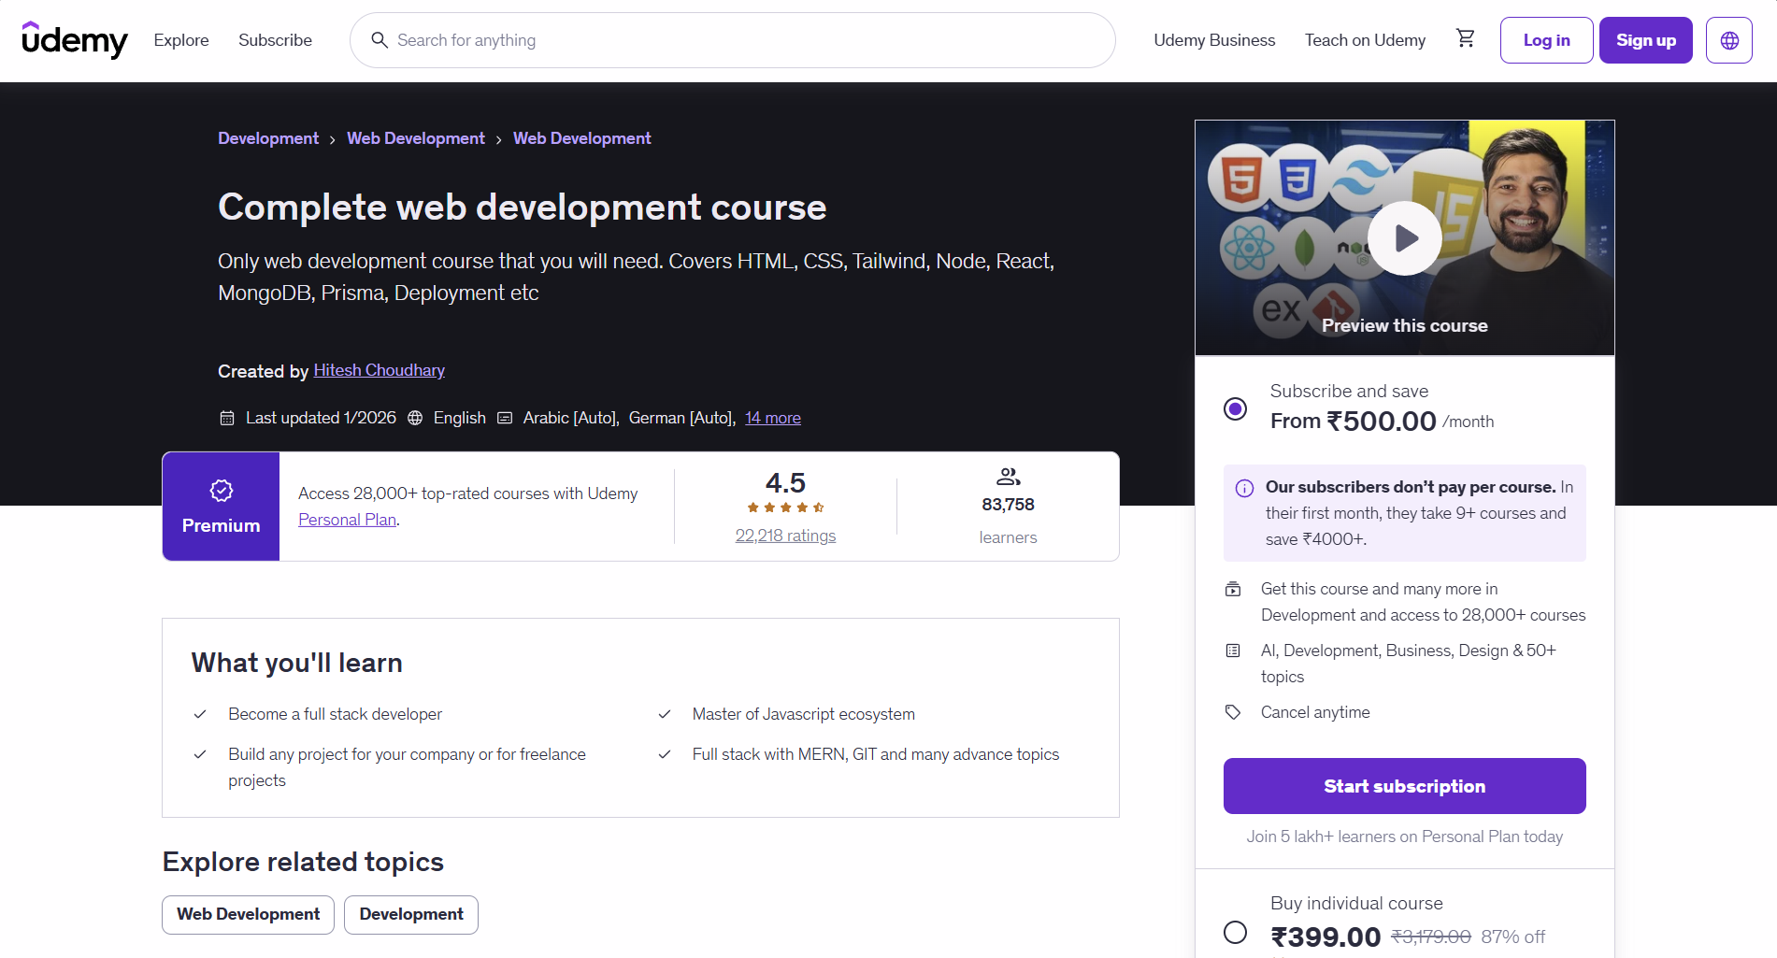This screenshot has height=958, width=1777.
Task: Click the Start subscription button
Action: [x=1404, y=786]
